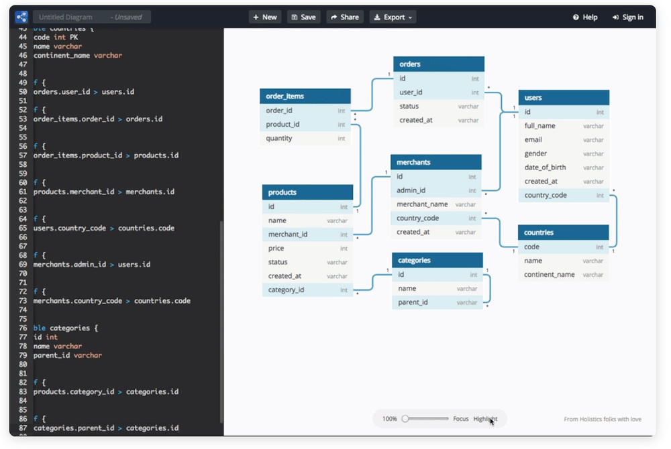Select the merchants table header
The height and width of the screenshot is (449, 671).
tap(436, 162)
